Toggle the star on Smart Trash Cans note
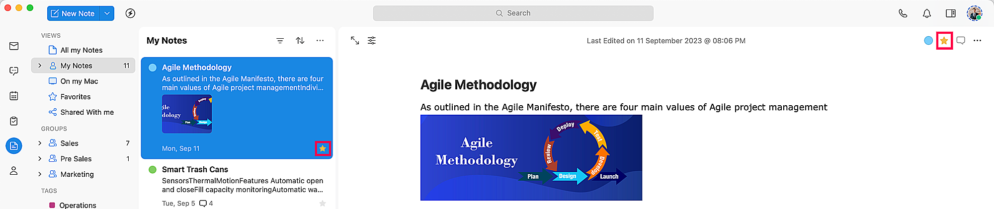Screen dimensions: 994x209 coord(323,203)
